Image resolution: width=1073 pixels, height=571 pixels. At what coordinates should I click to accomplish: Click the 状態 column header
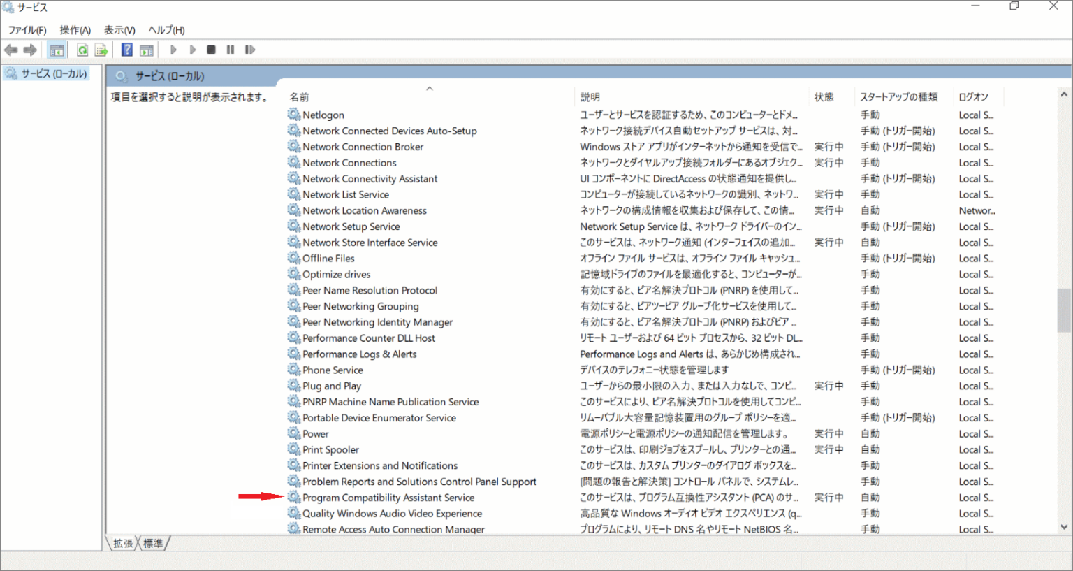826,96
